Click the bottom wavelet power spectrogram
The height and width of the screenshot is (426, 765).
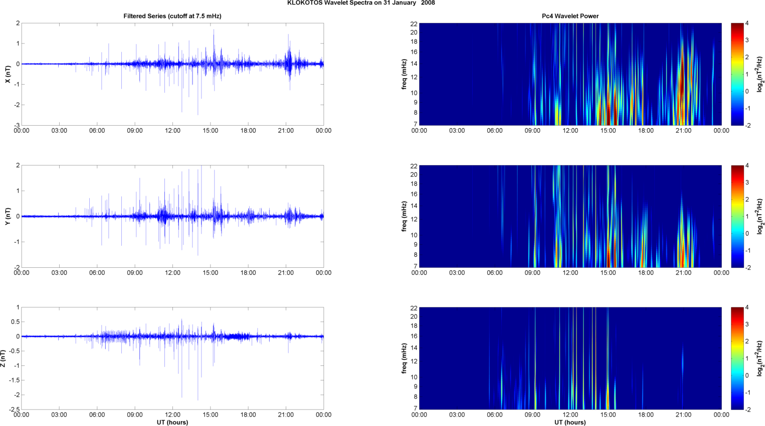570,358
